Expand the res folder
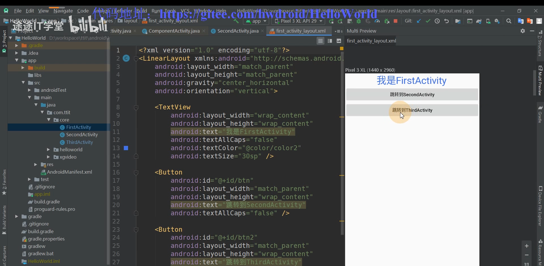Screen dimensions: 544x266 pyautogui.click(x=36, y=164)
